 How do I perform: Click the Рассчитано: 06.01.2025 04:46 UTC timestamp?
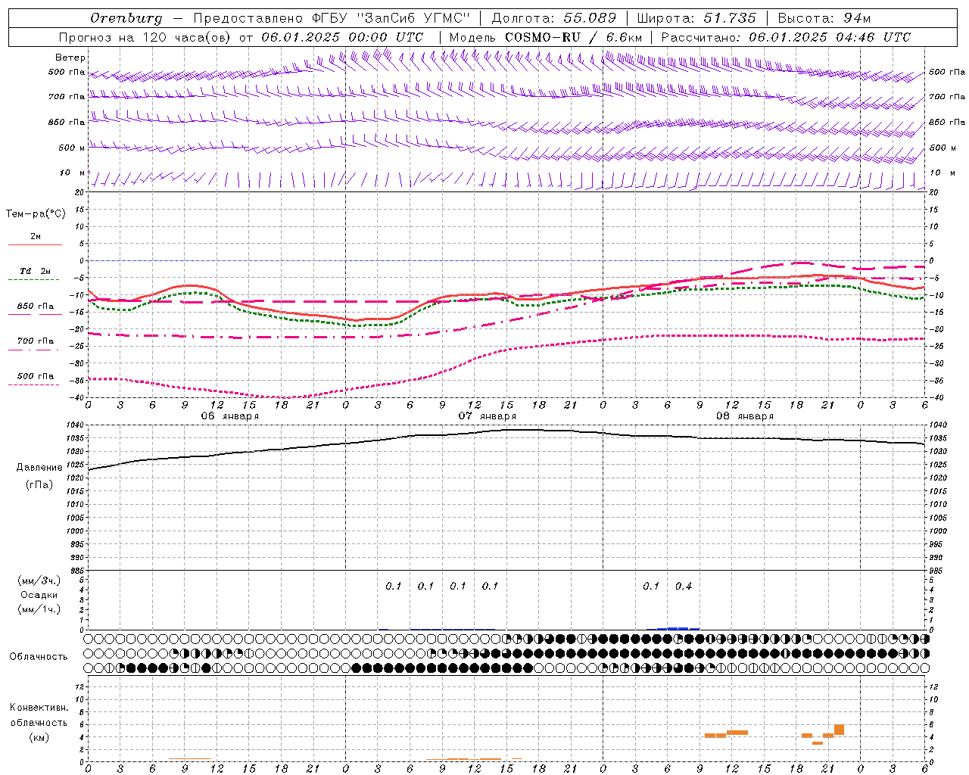click(786, 37)
